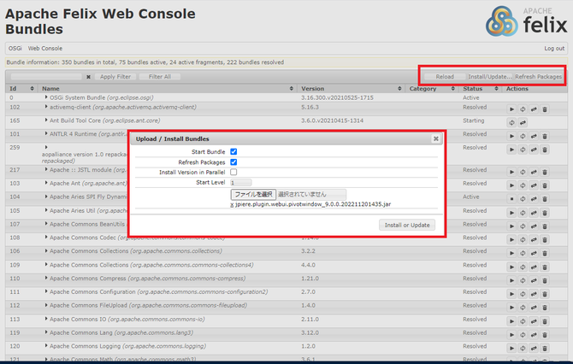Viewport: 573px width, 364px height.
Task: Clear the bundle filter with the x icon
Action: (88, 77)
